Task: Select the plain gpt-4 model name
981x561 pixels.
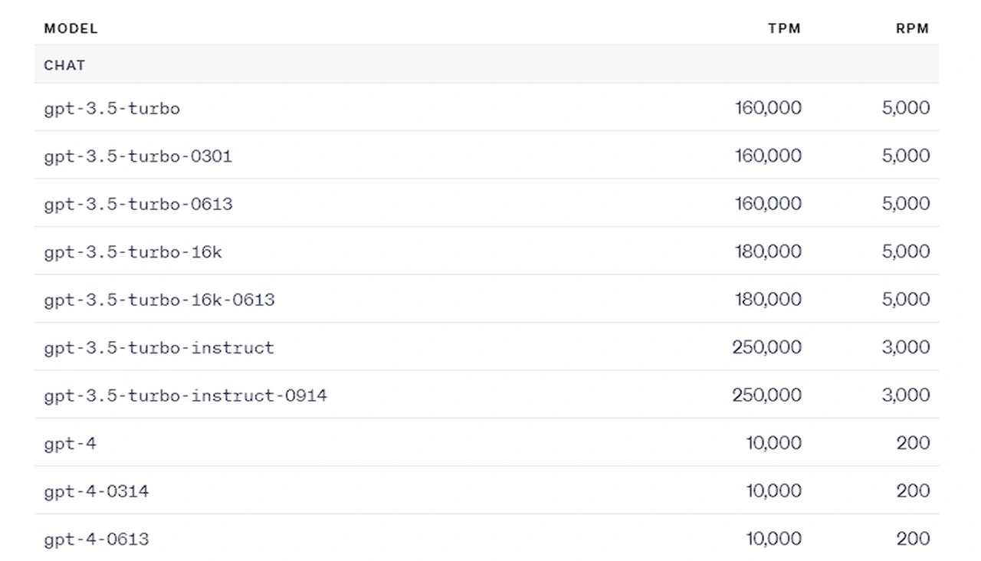Action: pyautogui.click(x=70, y=443)
